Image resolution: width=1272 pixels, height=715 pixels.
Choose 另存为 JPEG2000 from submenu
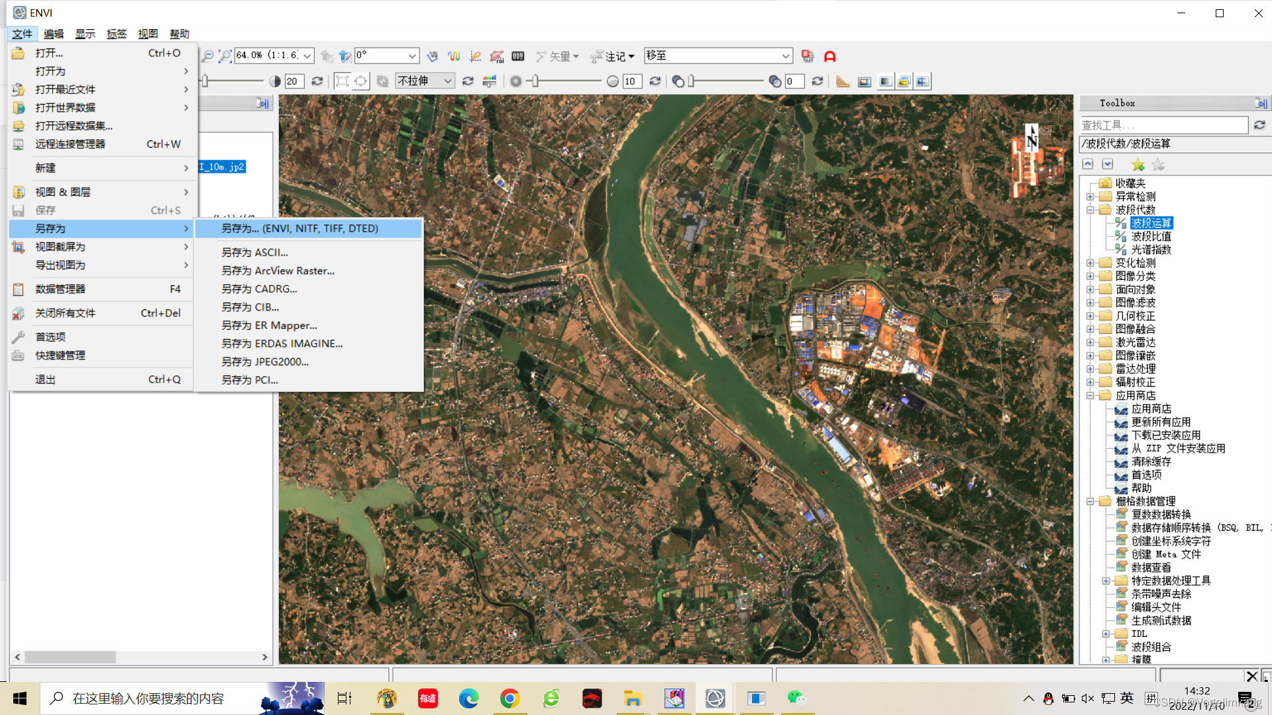[264, 361]
